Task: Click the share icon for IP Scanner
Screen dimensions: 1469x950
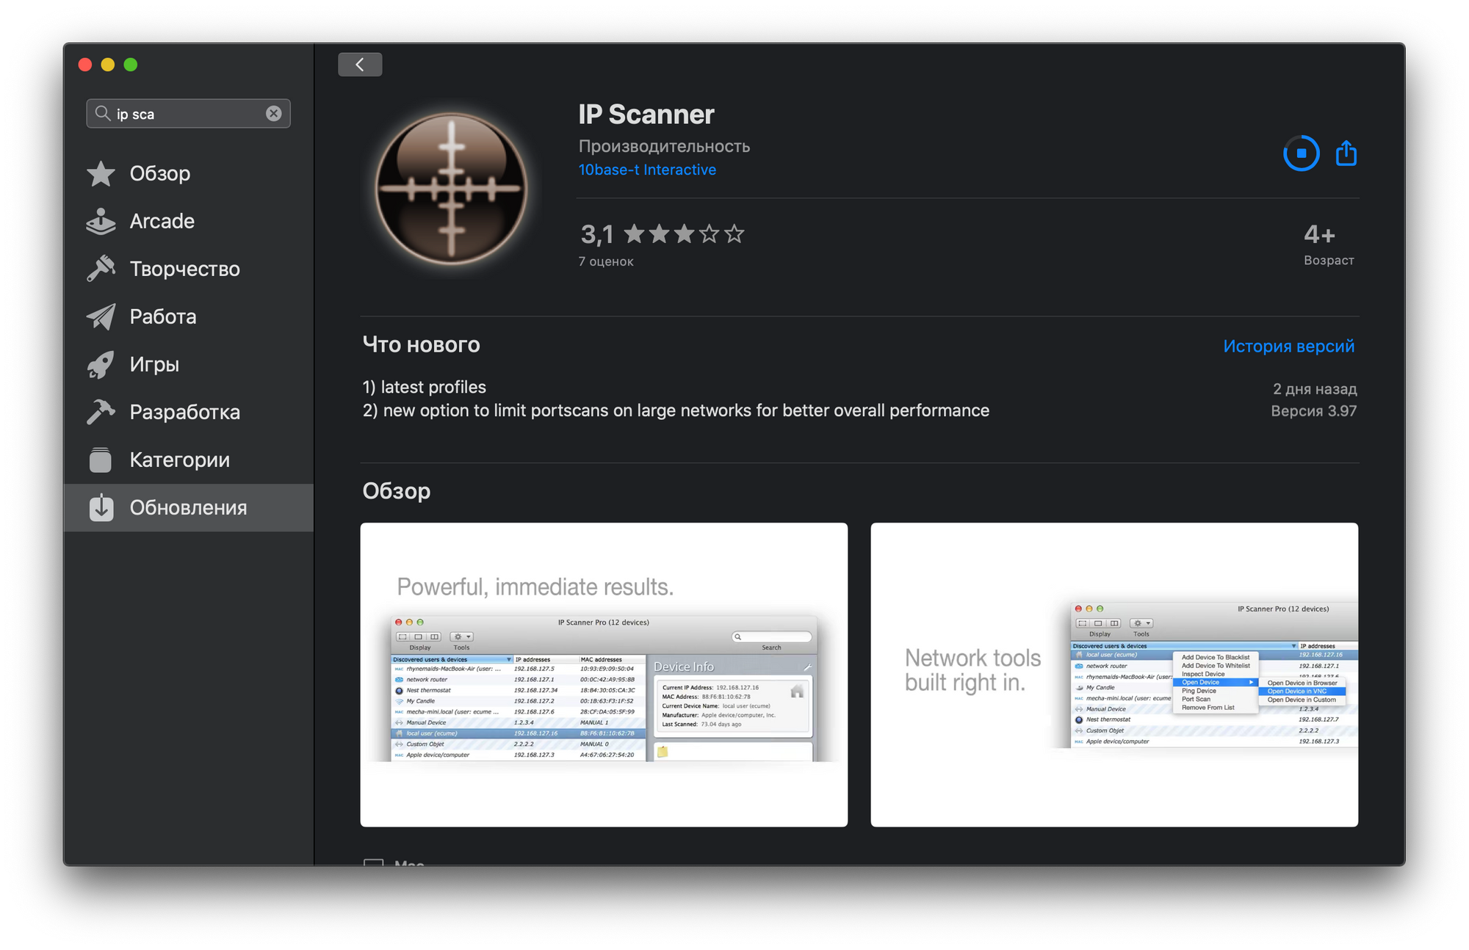Action: click(1346, 153)
